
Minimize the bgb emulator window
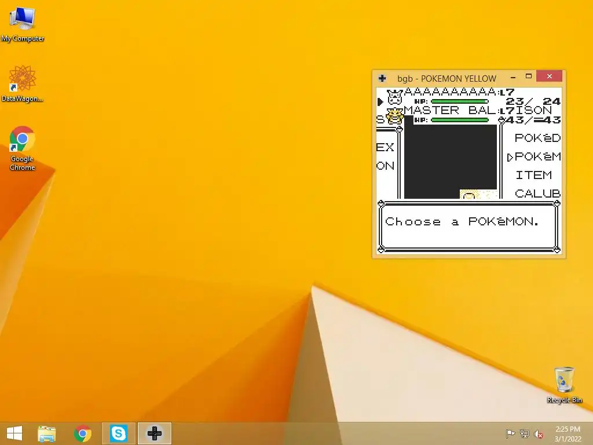click(x=513, y=77)
